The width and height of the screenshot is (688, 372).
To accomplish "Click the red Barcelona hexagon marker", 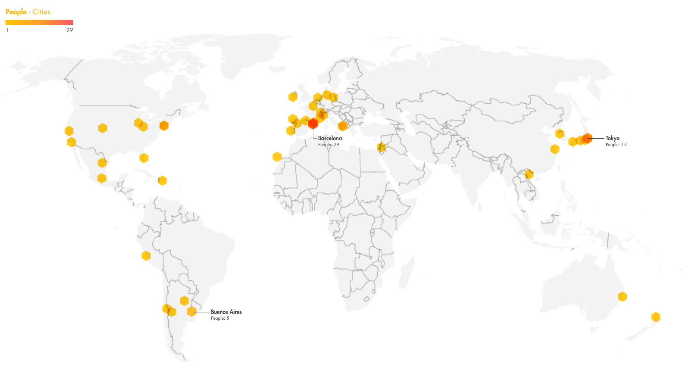I will 313,123.
